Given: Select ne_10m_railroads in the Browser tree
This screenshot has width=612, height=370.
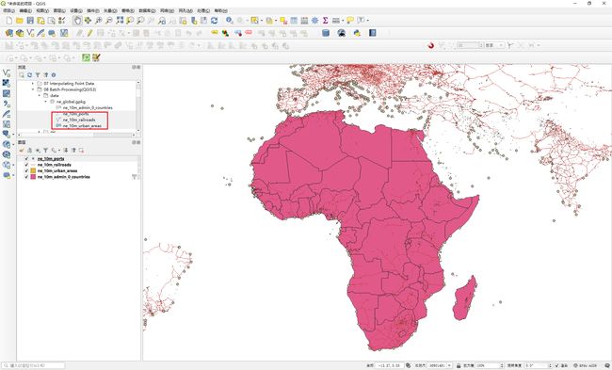Looking at the screenshot, I should [x=79, y=120].
